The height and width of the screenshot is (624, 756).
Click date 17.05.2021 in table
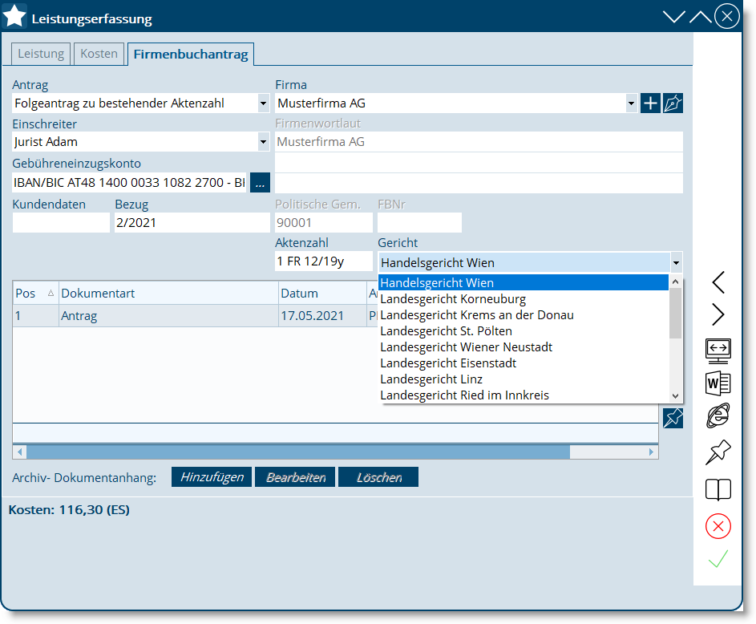coord(322,316)
